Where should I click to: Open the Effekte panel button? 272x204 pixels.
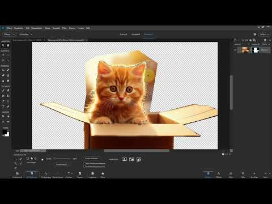tap(219, 175)
